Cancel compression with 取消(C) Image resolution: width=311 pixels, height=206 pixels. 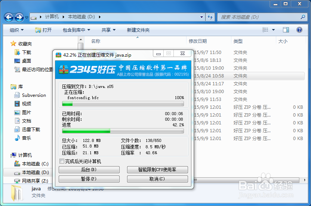click(x=157, y=179)
